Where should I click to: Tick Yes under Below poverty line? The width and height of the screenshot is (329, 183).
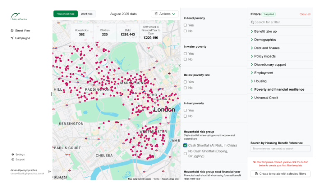tap(185, 82)
